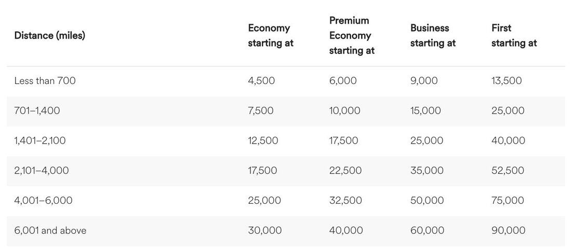The height and width of the screenshot is (252, 574).
Task: Click the Distance (miles) column header
Action: tap(50, 36)
